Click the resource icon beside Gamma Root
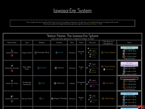 pyautogui.click(x=89, y=52)
